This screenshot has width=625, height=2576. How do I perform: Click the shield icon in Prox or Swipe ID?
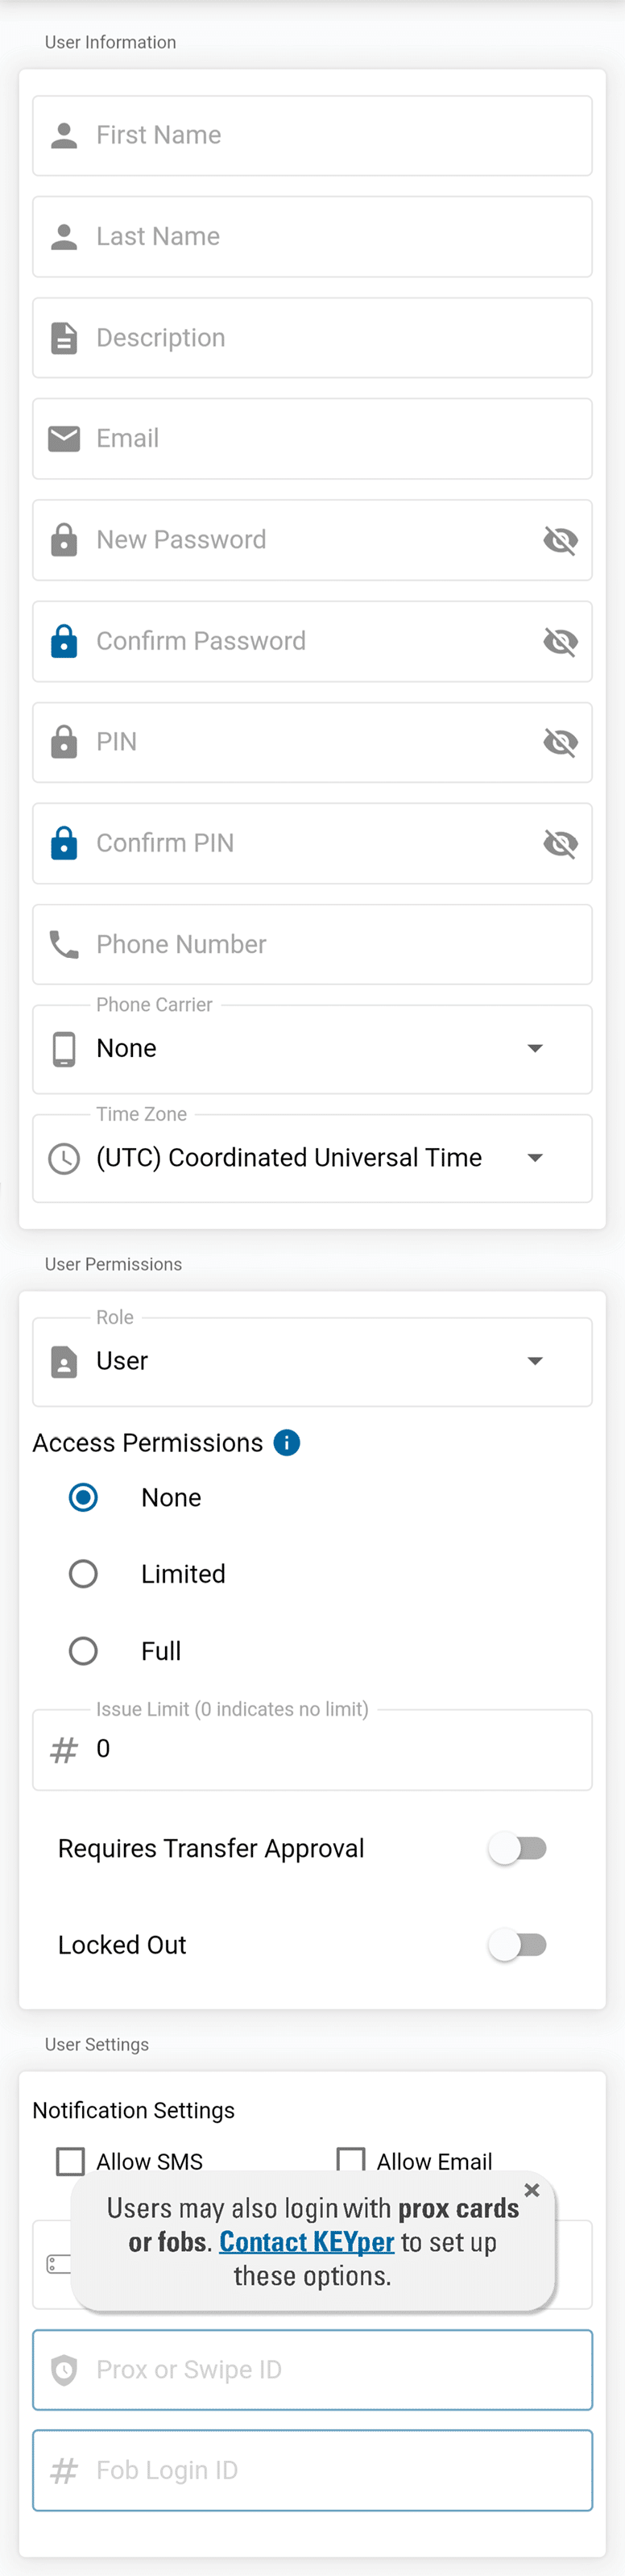[64, 2369]
